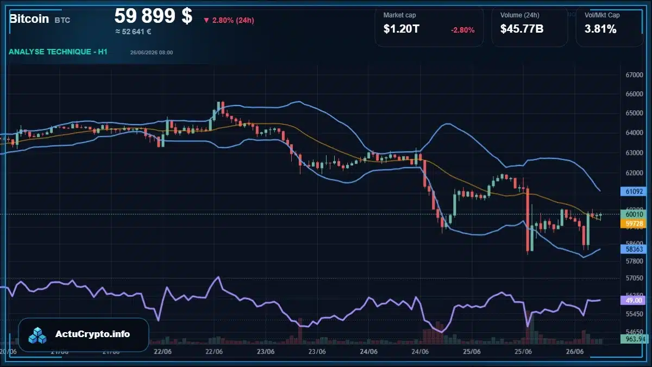The height and width of the screenshot is (367, 652).
Task: Click the 67000 price axis label
Action: pos(634,75)
